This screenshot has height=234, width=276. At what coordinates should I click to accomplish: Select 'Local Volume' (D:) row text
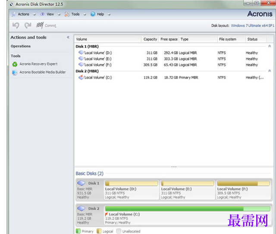point(98,53)
